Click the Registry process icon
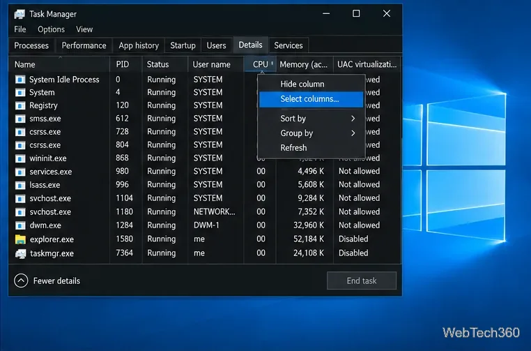Viewport: 531px width, 351px height. [x=20, y=106]
